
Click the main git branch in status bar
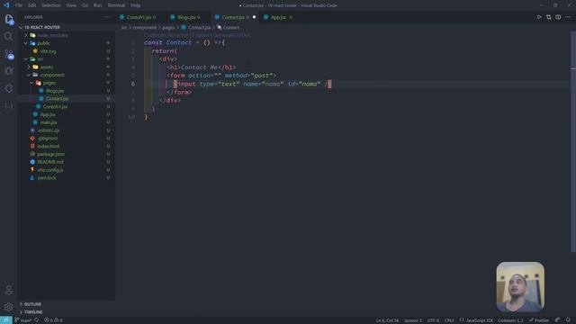coord(23,320)
